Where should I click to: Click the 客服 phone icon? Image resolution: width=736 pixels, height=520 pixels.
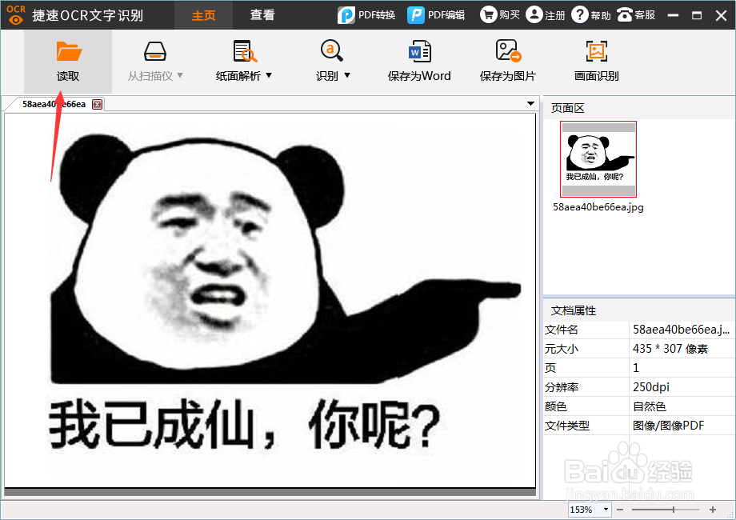tap(625, 15)
